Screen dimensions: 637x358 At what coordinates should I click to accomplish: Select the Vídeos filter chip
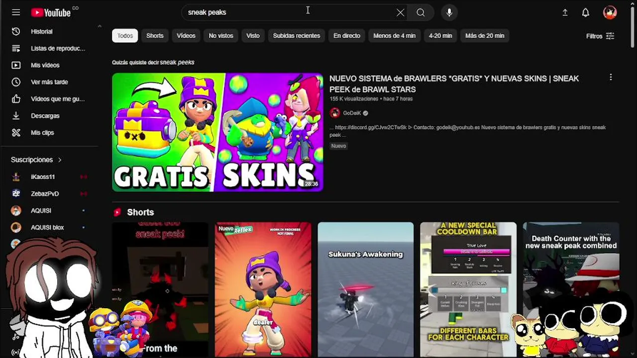click(x=186, y=36)
